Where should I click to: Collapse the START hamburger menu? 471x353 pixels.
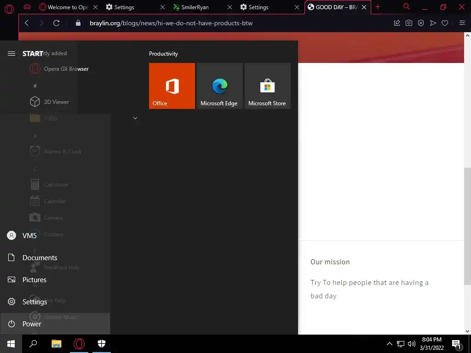[11, 53]
